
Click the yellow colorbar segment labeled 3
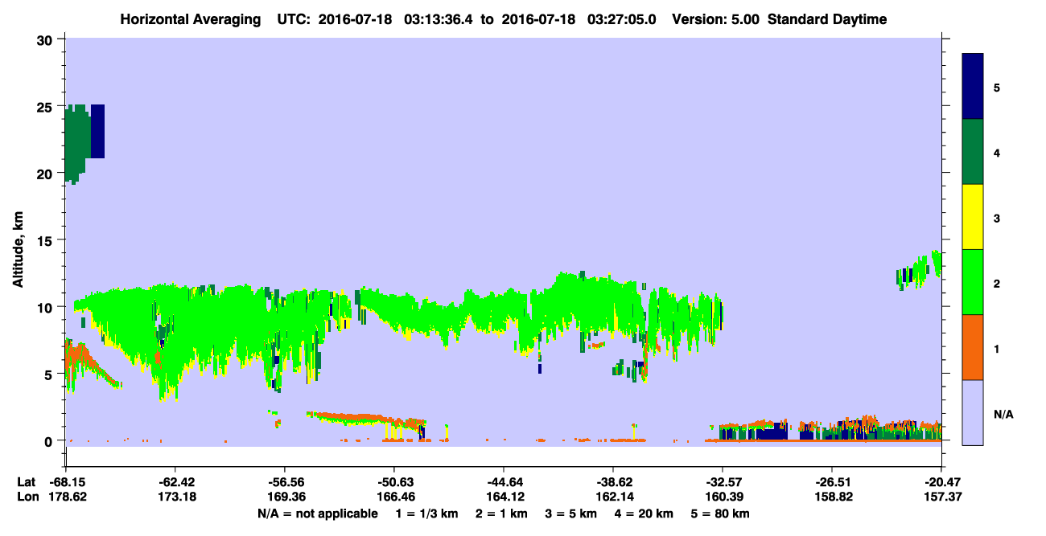tap(973, 217)
